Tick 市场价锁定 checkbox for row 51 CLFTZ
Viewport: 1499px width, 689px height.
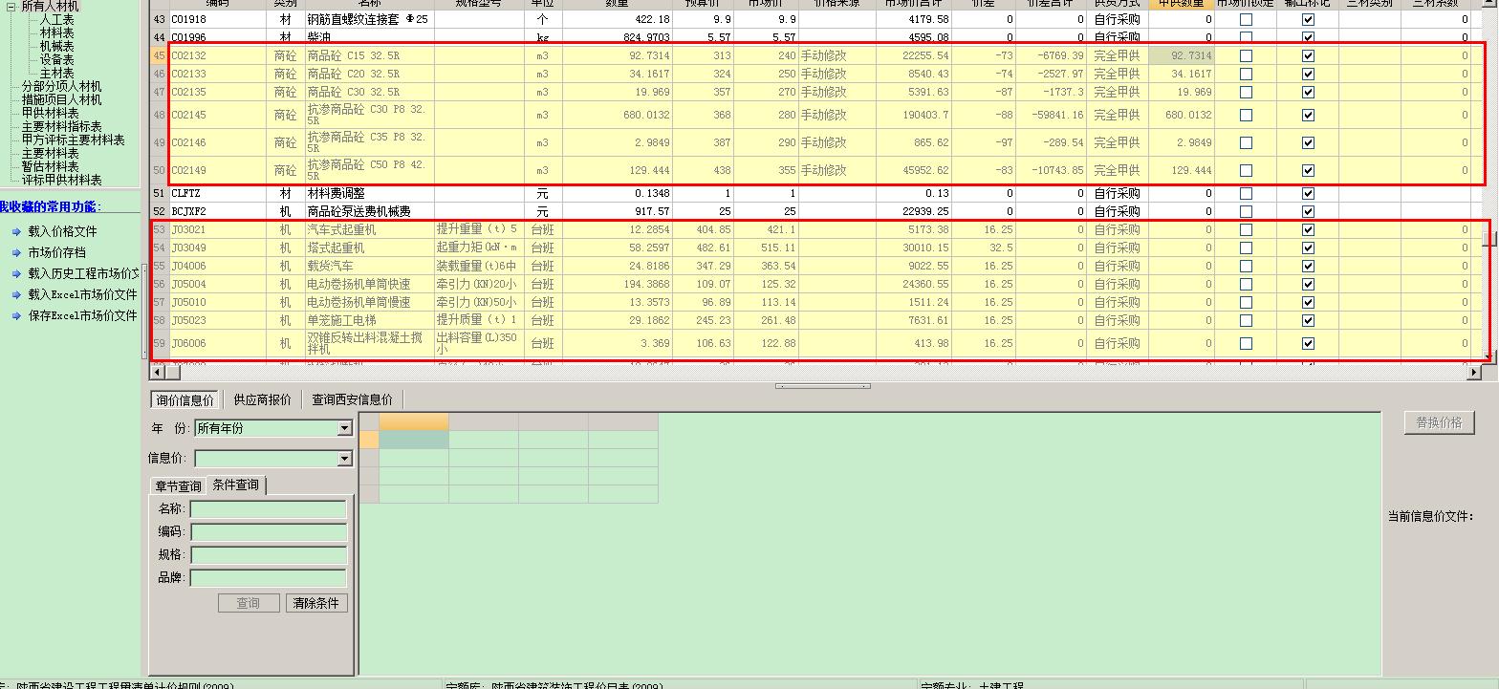point(1246,193)
